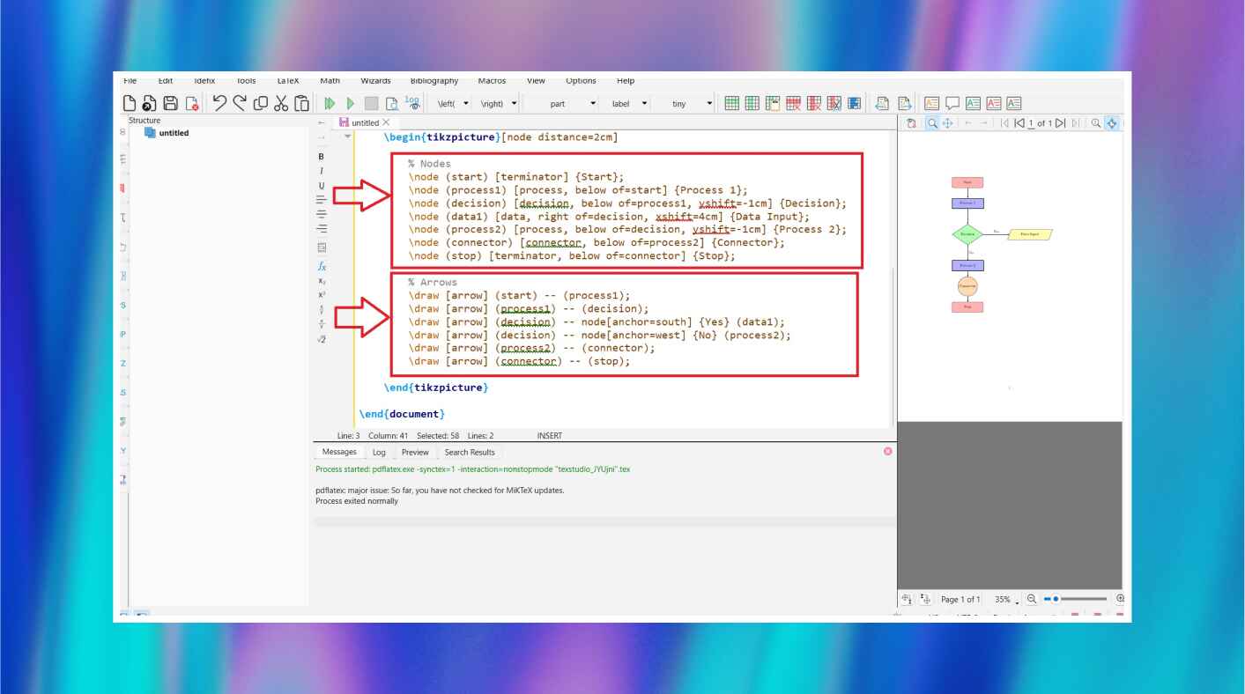1245x694 pixels.
Task: Switch to the Search Results tab
Action: (470, 452)
